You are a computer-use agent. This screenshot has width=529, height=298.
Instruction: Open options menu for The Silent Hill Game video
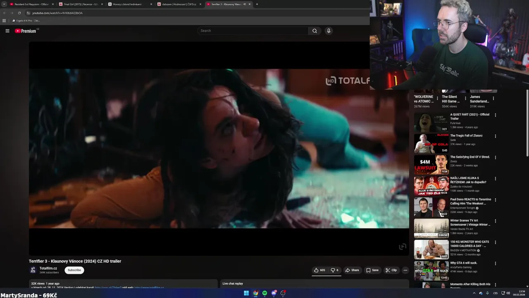(x=465, y=99)
